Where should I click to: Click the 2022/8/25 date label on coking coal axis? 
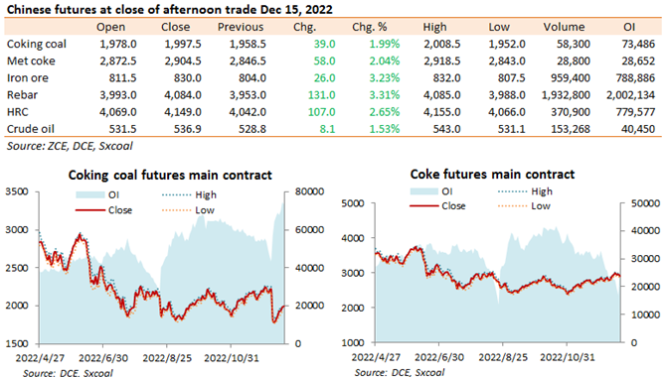pyautogui.click(x=167, y=358)
